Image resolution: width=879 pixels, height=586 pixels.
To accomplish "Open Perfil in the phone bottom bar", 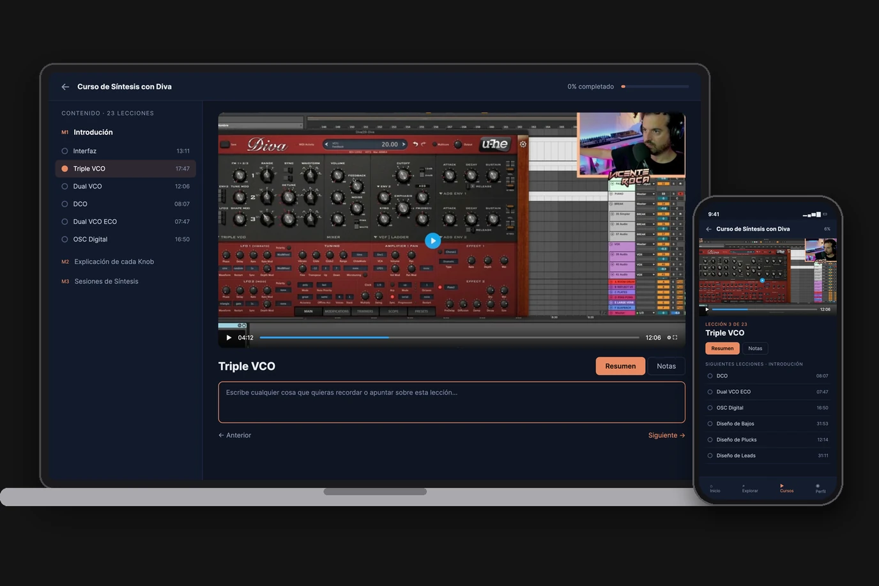I will 820,488.
